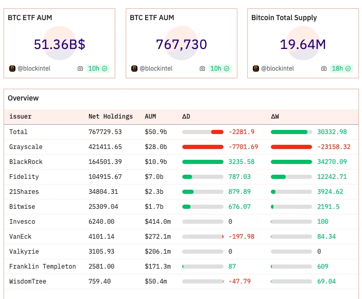362x299 pixels.
Task: Click camera icon on 767,730 card
Action: pyautogui.click(x=202, y=69)
